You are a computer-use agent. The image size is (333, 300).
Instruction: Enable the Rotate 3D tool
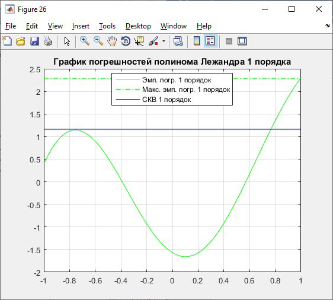(126, 41)
